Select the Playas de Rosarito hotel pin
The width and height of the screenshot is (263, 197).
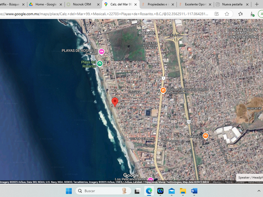click(x=101, y=51)
